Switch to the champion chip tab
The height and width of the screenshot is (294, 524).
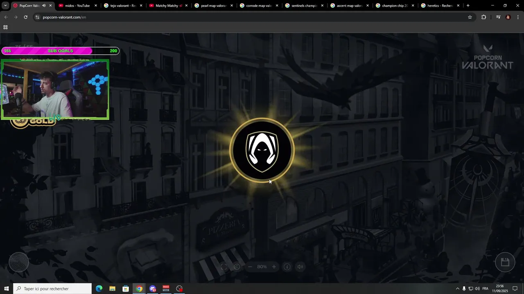click(x=394, y=6)
